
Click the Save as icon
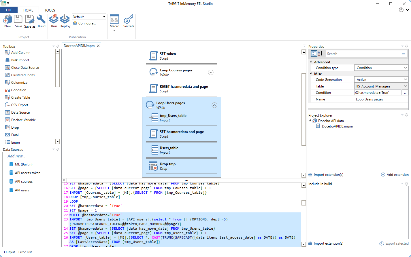pyautogui.click(x=30, y=19)
